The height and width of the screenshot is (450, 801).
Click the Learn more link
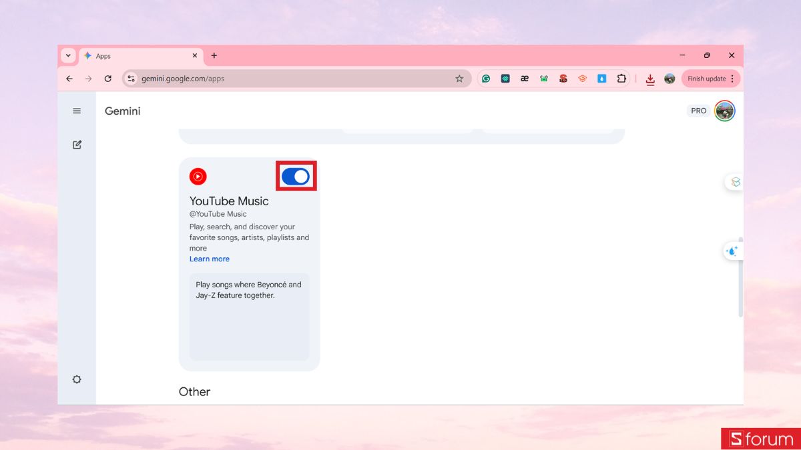pos(209,259)
